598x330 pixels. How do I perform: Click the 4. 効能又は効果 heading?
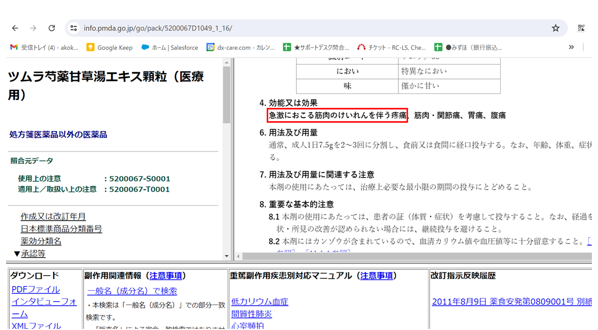288,103
